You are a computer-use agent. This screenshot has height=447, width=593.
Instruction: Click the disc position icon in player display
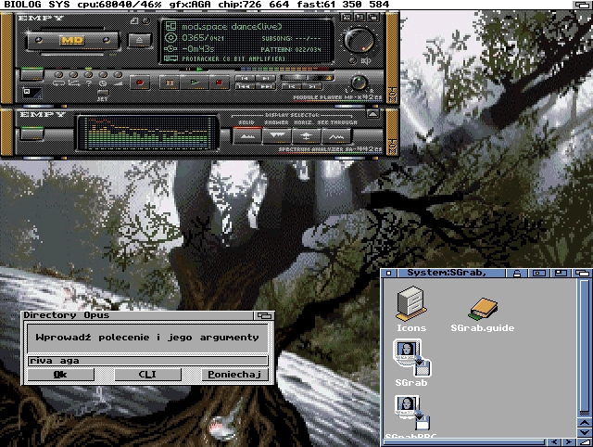170,37
